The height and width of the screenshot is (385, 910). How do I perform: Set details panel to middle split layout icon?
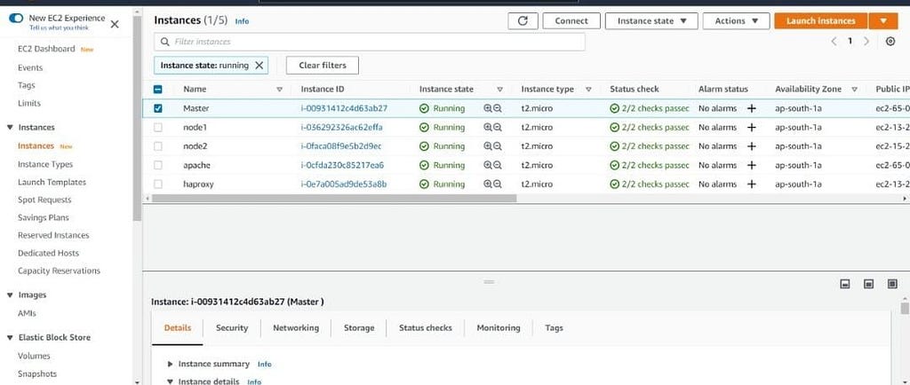(x=869, y=284)
